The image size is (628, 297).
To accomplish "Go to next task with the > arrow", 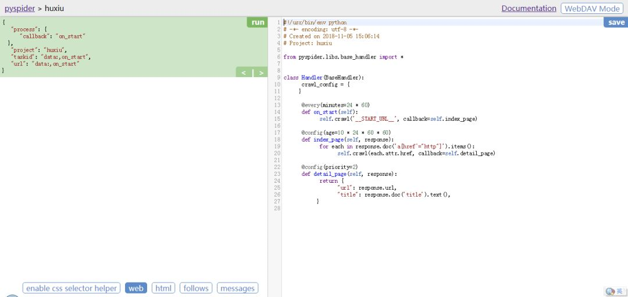I will point(261,73).
